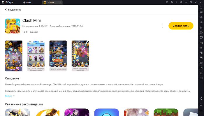
Task: Toggle fullscreen mode icon in sidebar
Action: pos(201,27)
